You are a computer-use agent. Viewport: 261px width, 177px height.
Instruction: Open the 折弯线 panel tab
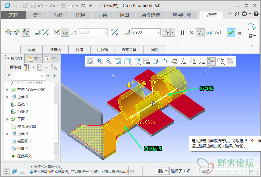click(56, 50)
